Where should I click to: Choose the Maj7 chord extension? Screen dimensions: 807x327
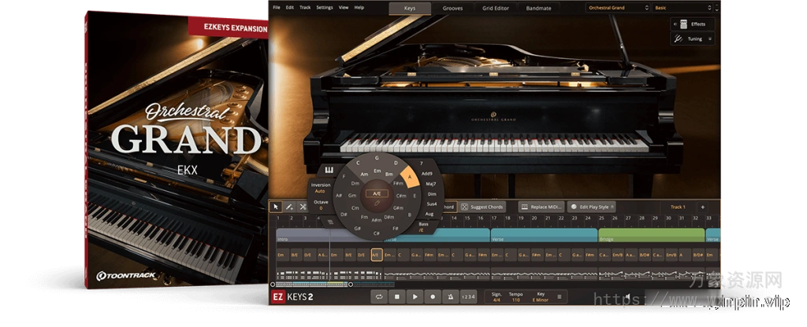[x=431, y=184]
